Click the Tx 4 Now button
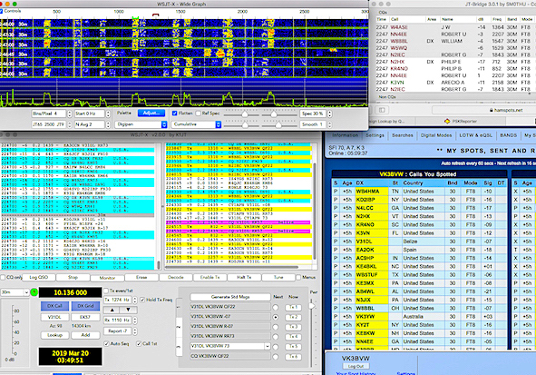Viewport: 536px width, 375px height. [293, 337]
